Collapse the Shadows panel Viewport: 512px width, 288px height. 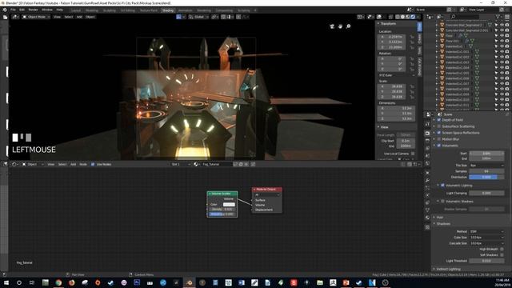click(442, 224)
